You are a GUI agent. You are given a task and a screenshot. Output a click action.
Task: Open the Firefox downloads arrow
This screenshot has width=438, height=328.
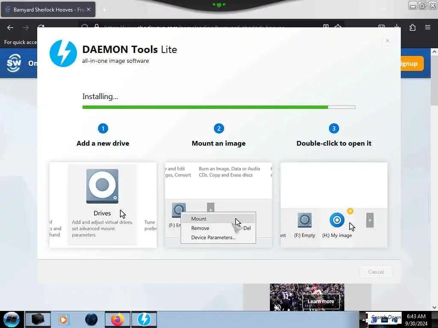point(397,26)
